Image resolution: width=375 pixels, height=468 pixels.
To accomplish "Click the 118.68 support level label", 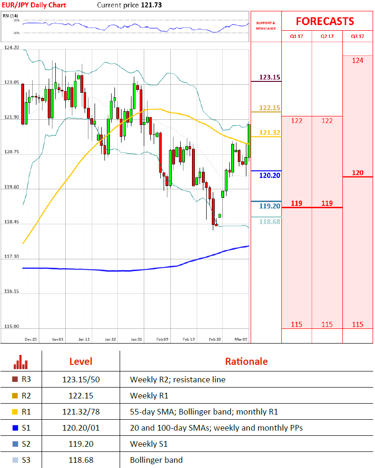I will 270,221.
